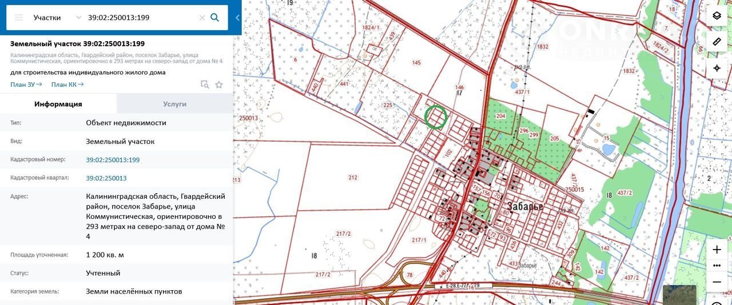Collapse the left info panel arrow
Image resolution: width=732 pixels, height=305 pixels.
(237, 18)
